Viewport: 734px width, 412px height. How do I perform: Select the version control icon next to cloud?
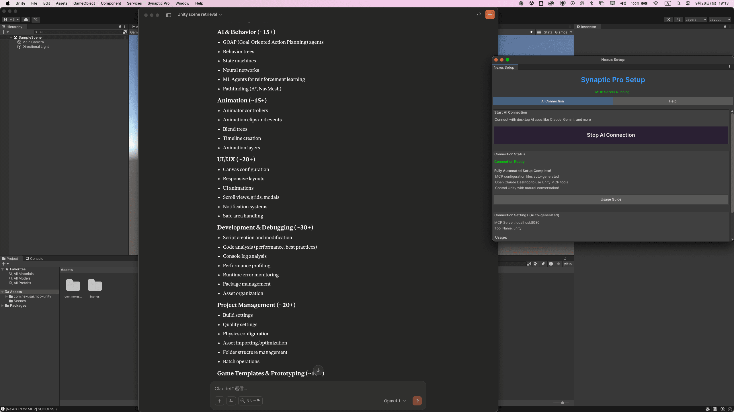36,19
